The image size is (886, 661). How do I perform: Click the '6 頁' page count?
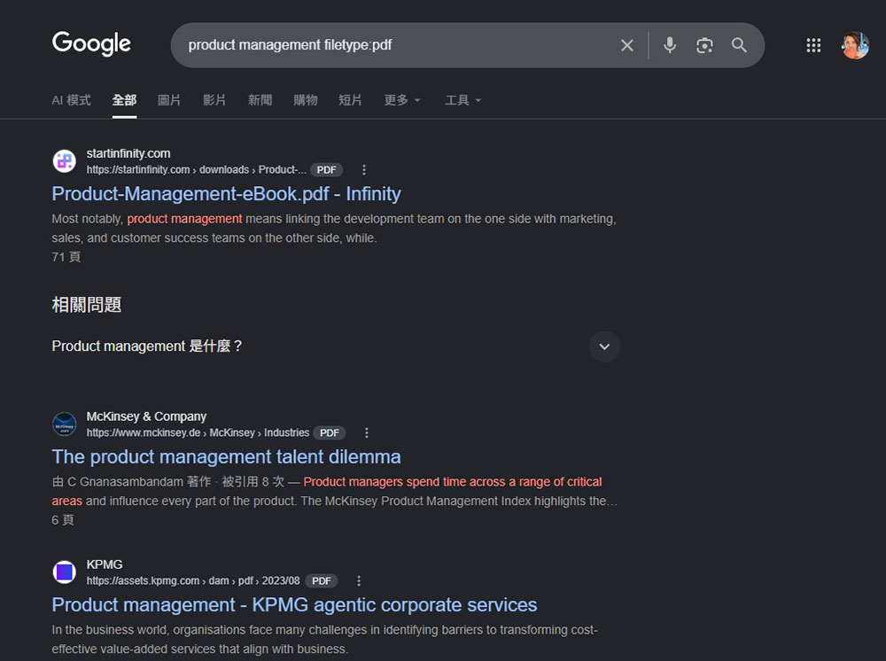tap(63, 520)
